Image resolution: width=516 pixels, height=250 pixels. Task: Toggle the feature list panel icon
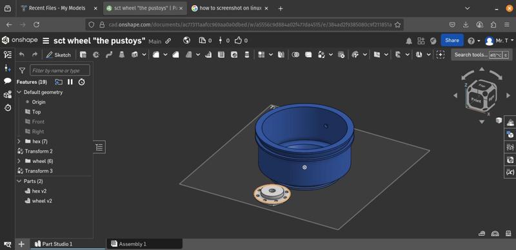pos(8,55)
